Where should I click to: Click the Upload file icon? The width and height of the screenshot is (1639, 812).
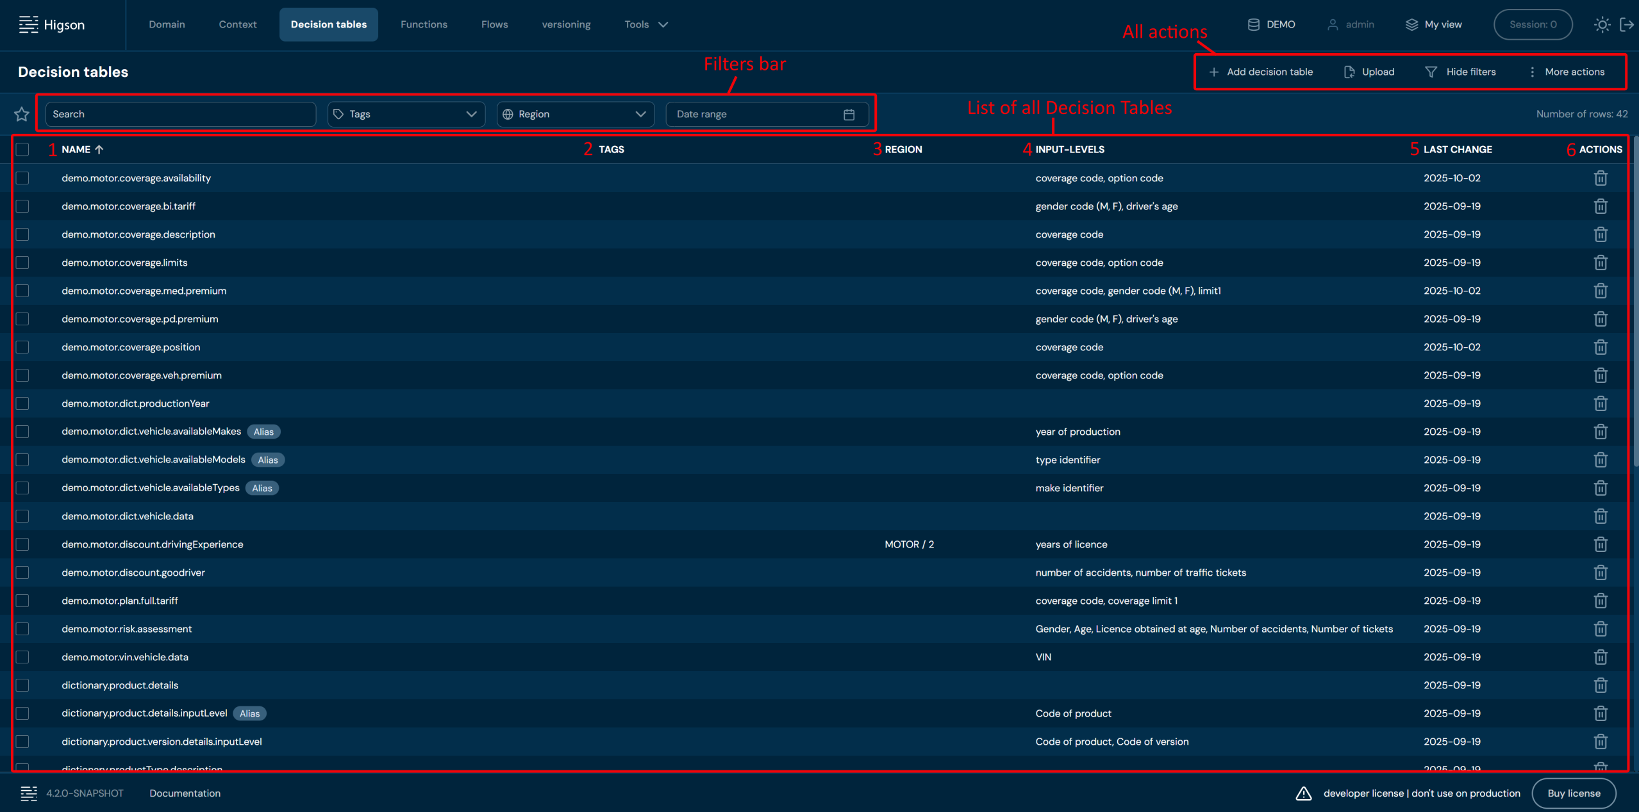[1349, 72]
